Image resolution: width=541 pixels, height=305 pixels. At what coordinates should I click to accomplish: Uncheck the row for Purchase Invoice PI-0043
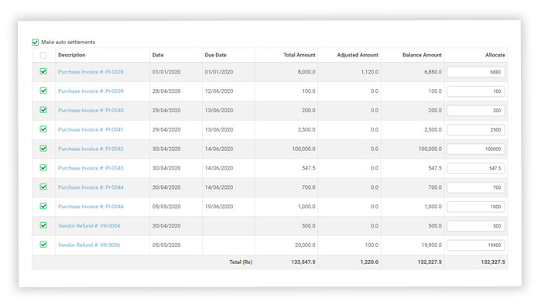tap(43, 168)
